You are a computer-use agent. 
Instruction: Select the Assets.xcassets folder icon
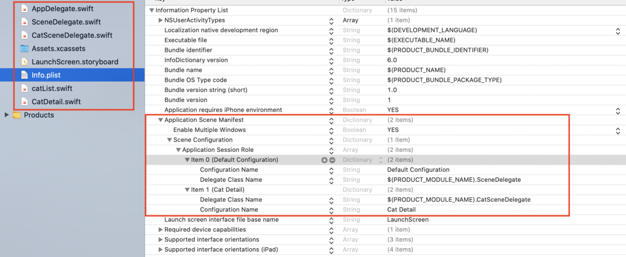pyautogui.click(x=24, y=49)
